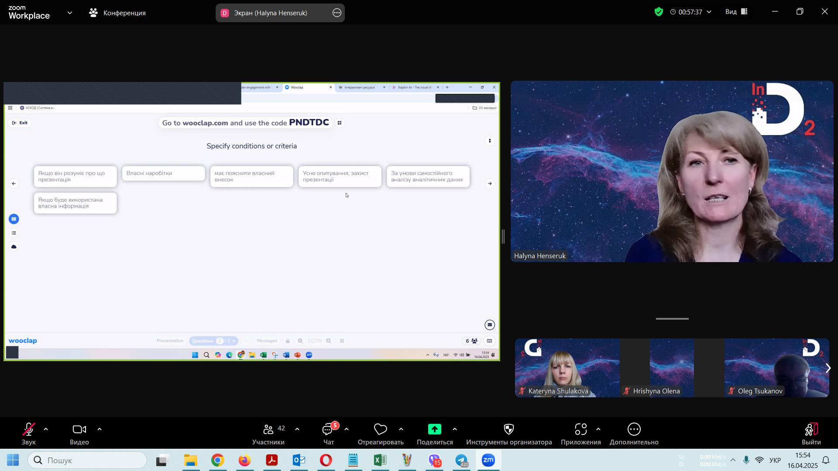Viewport: 838px width, 471px height.
Task: Expand video options arrow next to Видео
Action: 100,430
